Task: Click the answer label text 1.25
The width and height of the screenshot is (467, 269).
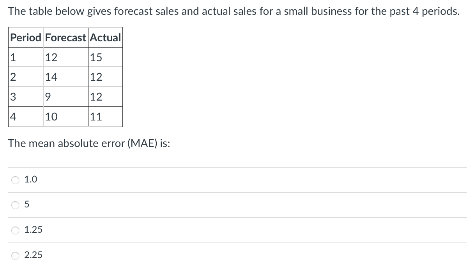Action: 33,230
